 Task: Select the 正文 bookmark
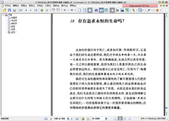[13, 32]
